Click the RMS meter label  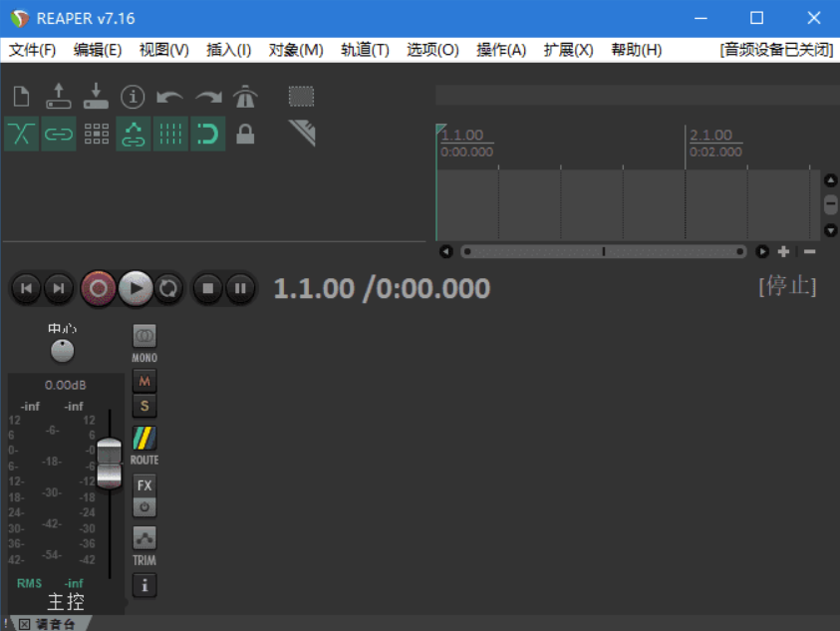(30, 583)
